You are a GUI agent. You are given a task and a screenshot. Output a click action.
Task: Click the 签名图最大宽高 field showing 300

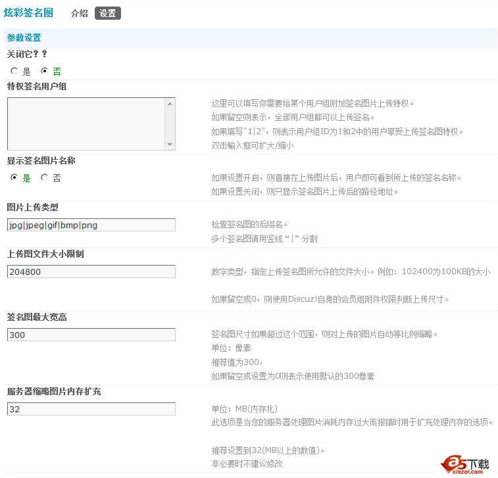pyautogui.click(x=91, y=335)
